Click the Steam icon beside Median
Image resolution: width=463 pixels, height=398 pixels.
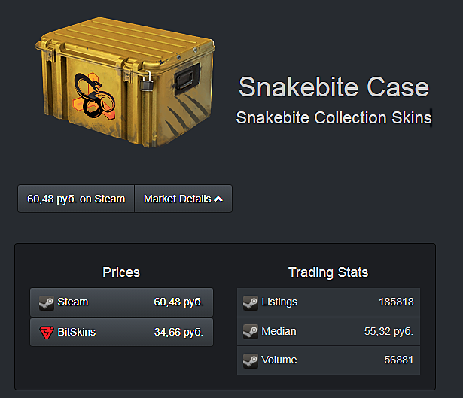tap(251, 332)
